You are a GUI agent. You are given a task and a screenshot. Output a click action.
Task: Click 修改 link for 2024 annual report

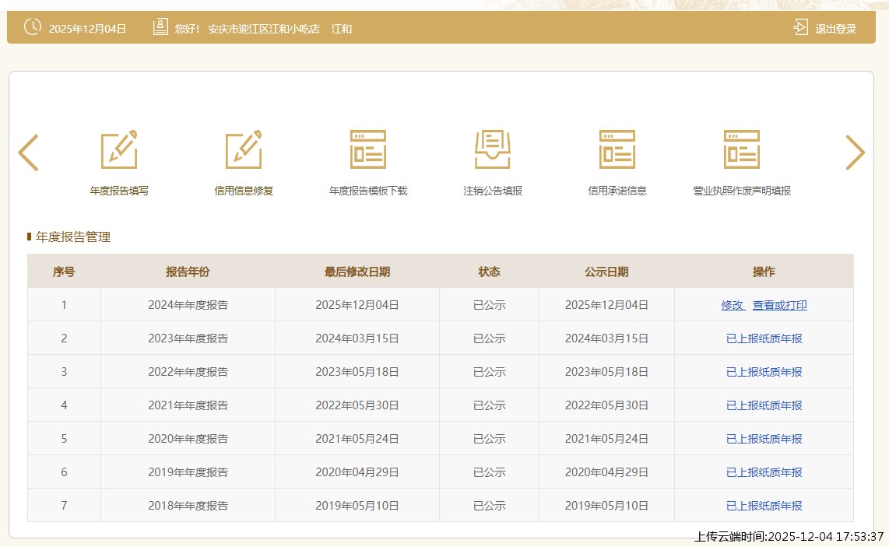[733, 305]
